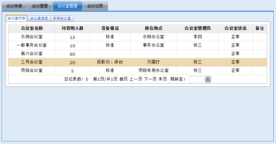Switch to the 会议室信息 sub-tab

[39, 18]
